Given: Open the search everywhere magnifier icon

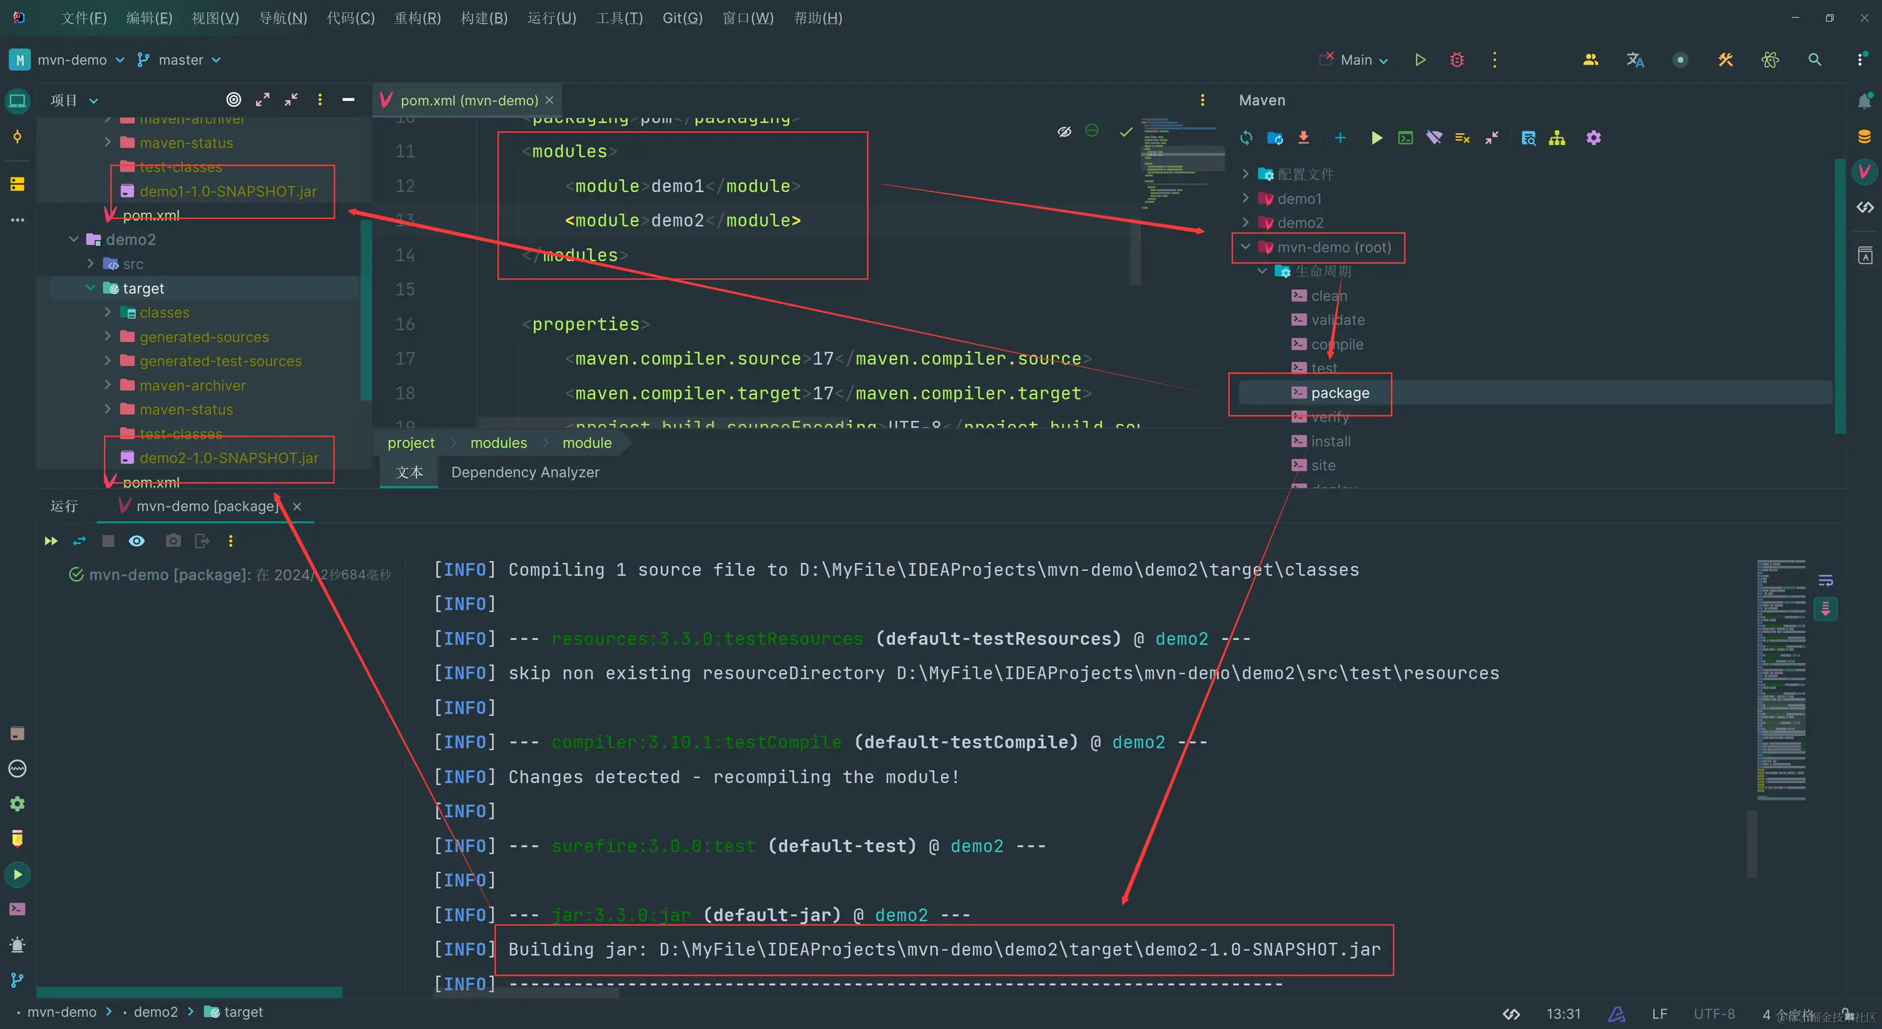Looking at the screenshot, I should click(x=1814, y=60).
